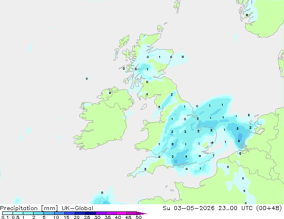
Task: Click the '23..00 UTC' time text
Action: (237, 208)
